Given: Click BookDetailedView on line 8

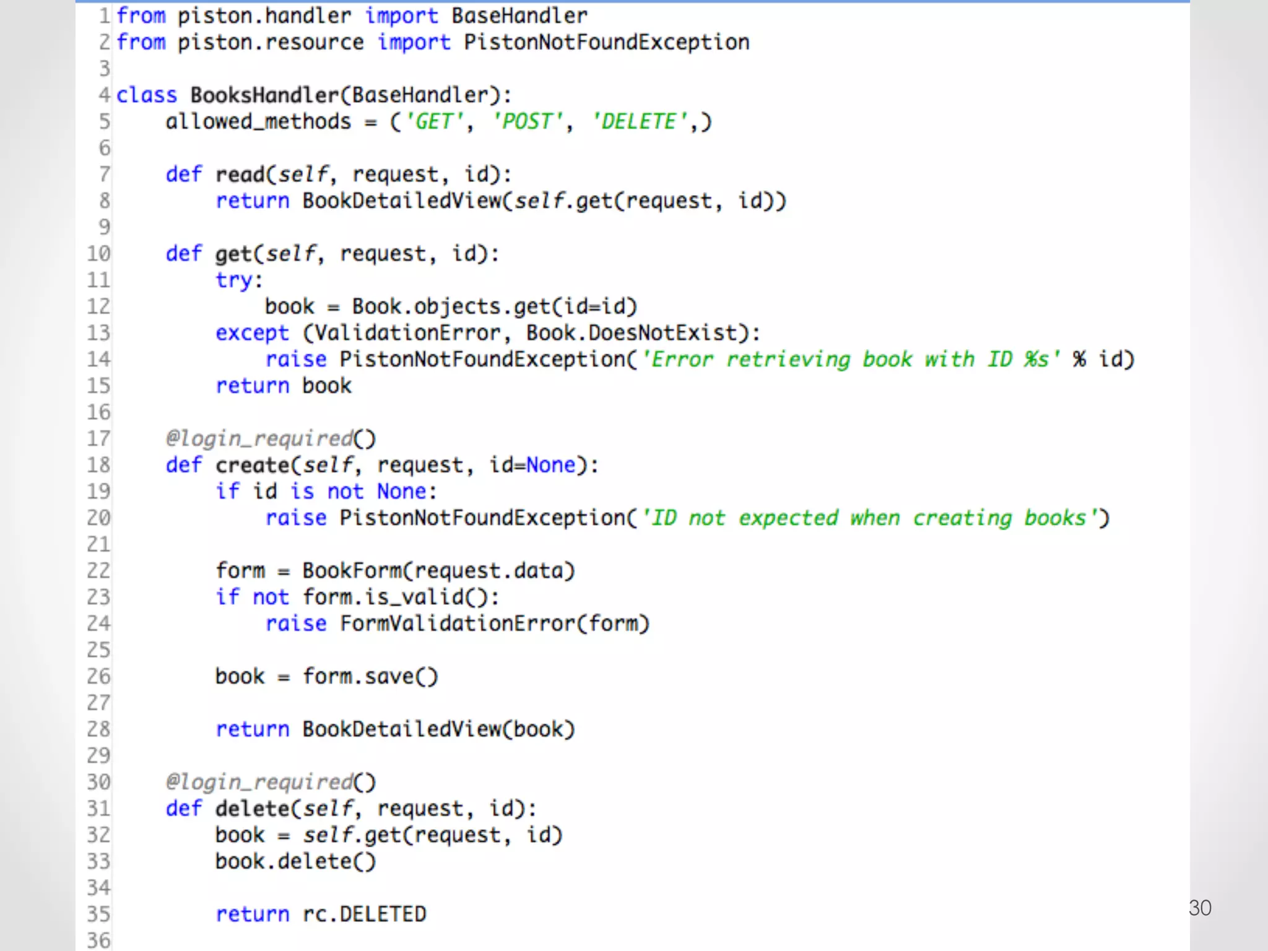Looking at the screenshot, I should 401,201.
